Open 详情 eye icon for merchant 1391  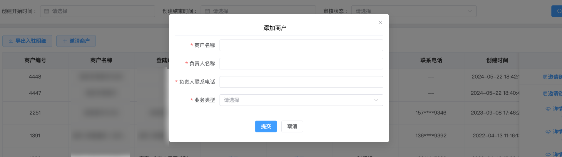click(x=548, y=132)
